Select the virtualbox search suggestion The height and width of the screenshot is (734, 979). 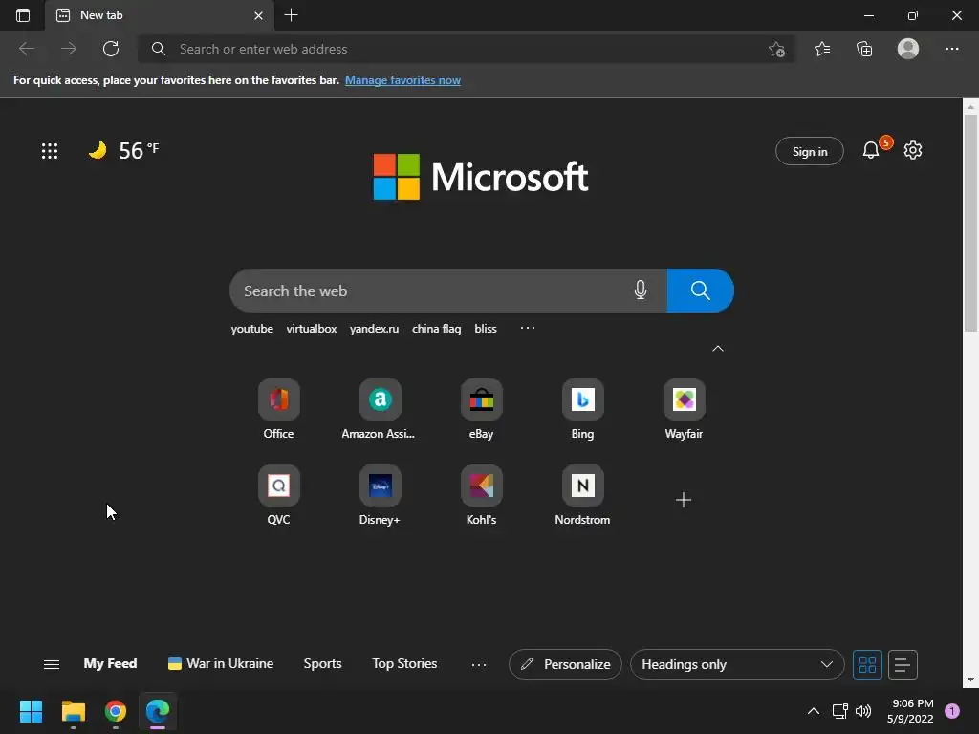point(312,329)
